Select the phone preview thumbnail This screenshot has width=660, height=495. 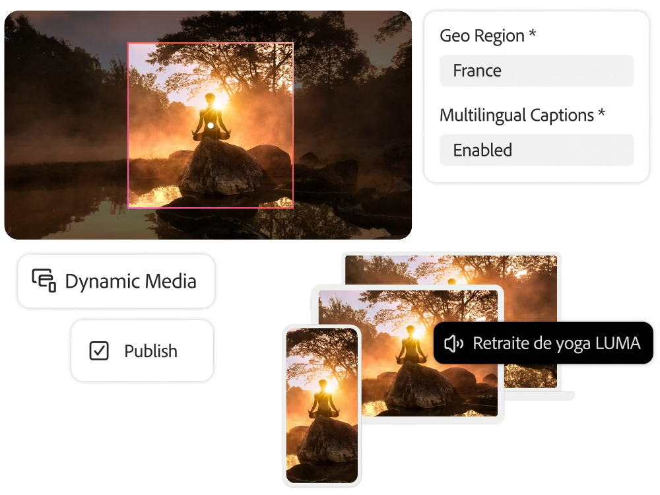pyautogui.click(x=321, y=406)
